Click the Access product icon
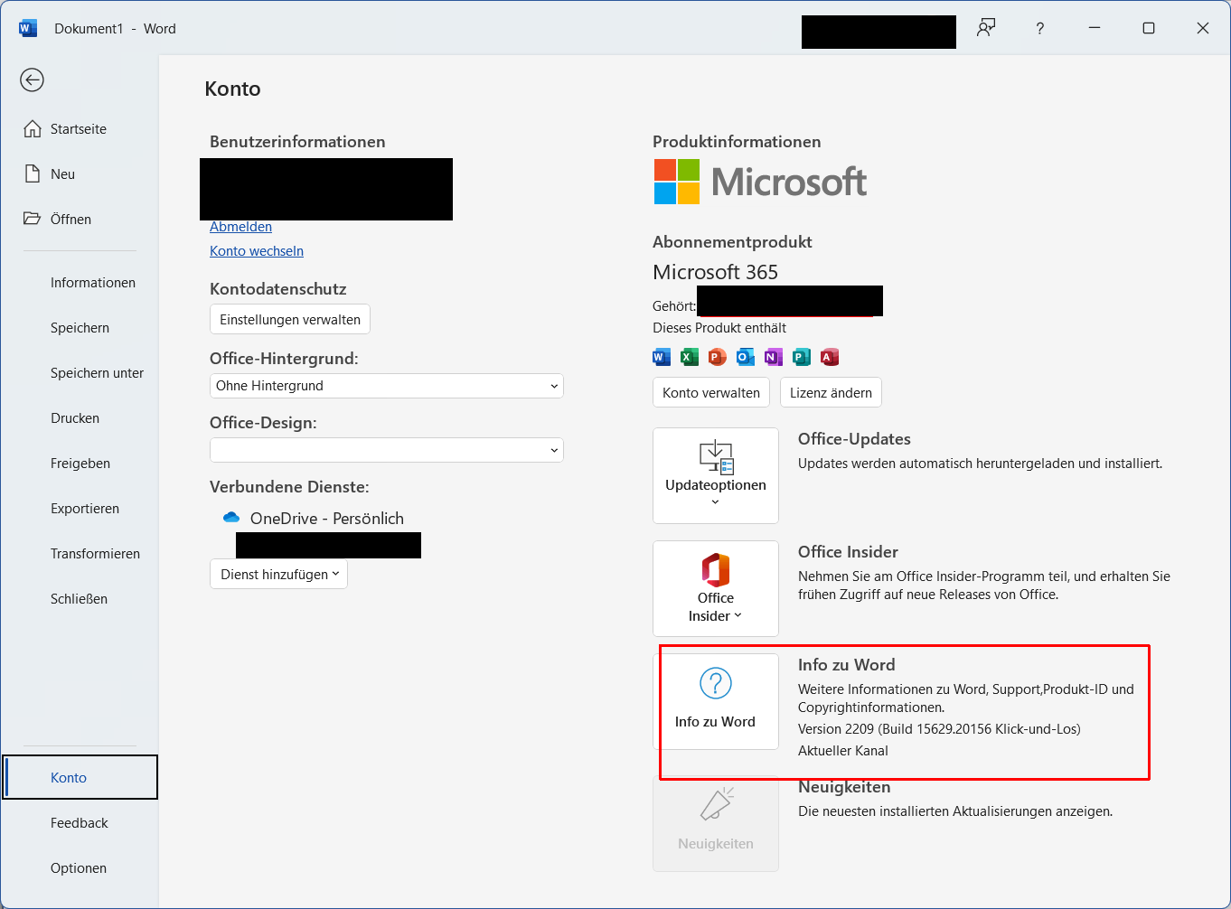The image size is (1231, 909). (830, 357)
